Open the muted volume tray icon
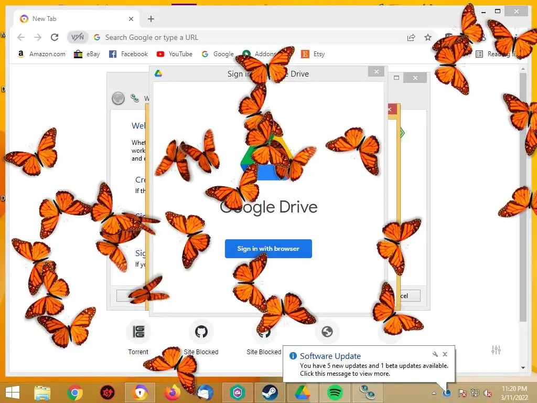Image resolution: width=537 pixels, height=403 pixels. (x=488, y=393)
